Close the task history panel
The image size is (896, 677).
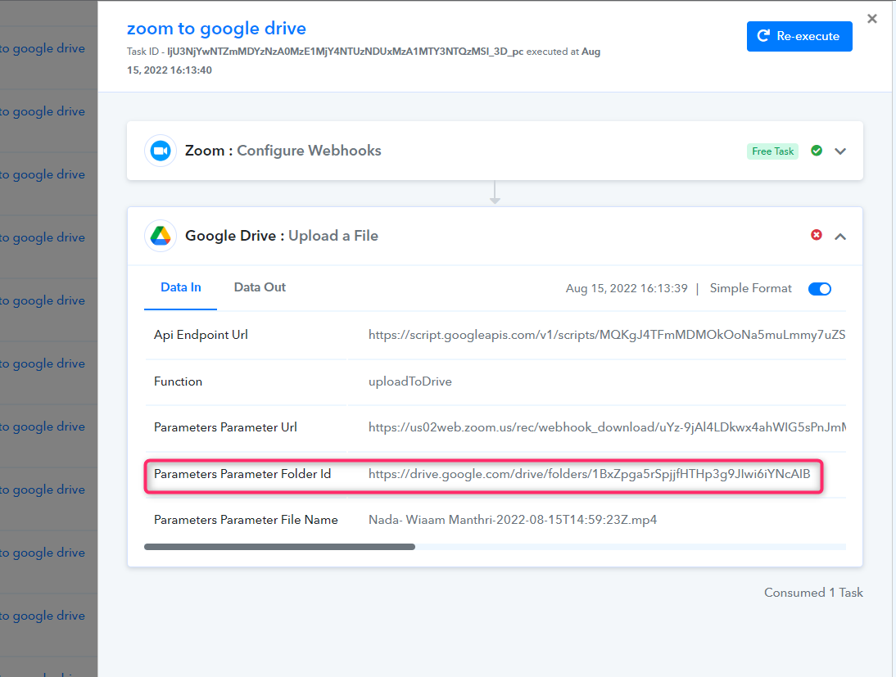coord(872,19)
